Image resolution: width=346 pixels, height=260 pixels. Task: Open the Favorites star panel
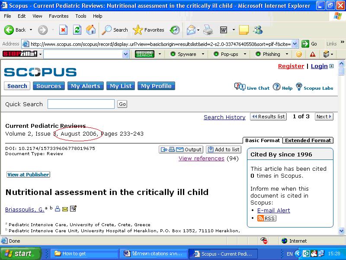(148, 30)
